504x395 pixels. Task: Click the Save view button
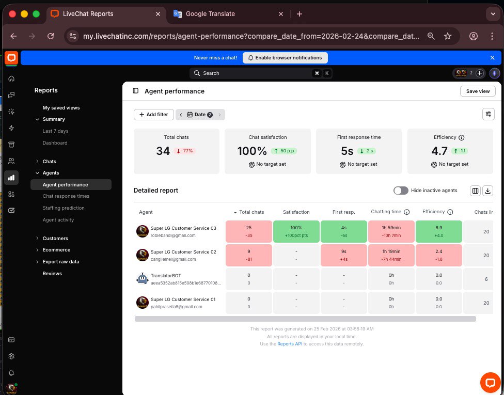pos(478,91)
